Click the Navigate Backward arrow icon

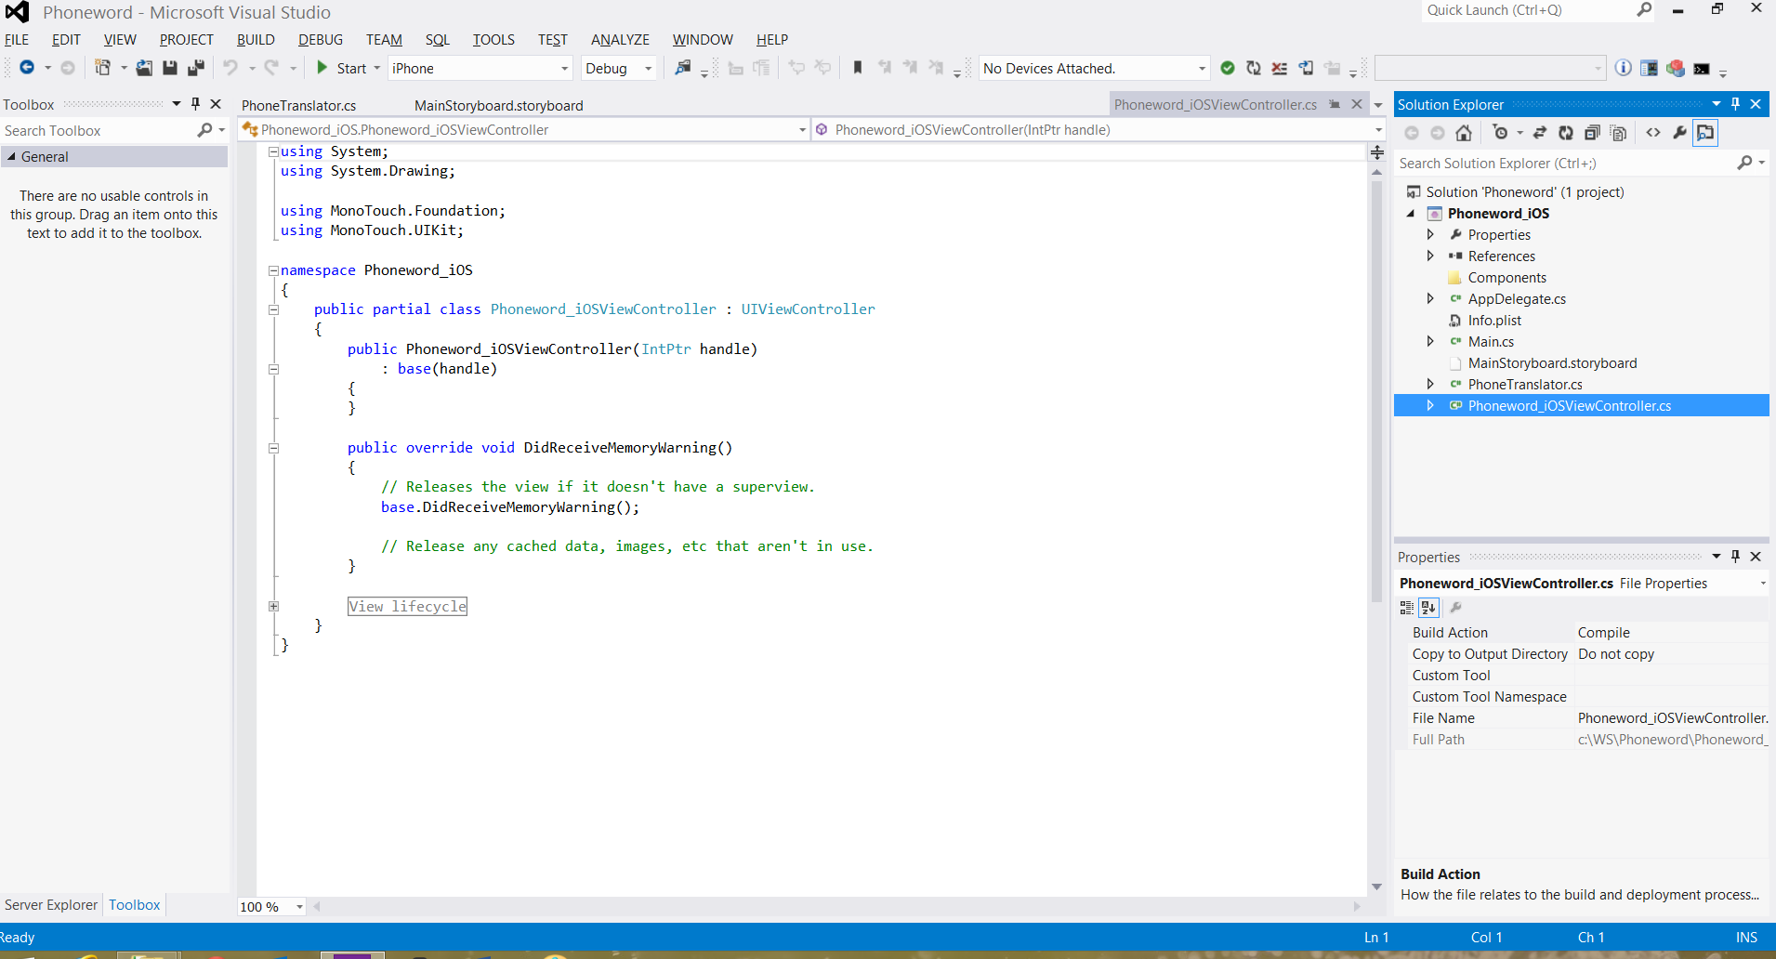click(27, 68)
